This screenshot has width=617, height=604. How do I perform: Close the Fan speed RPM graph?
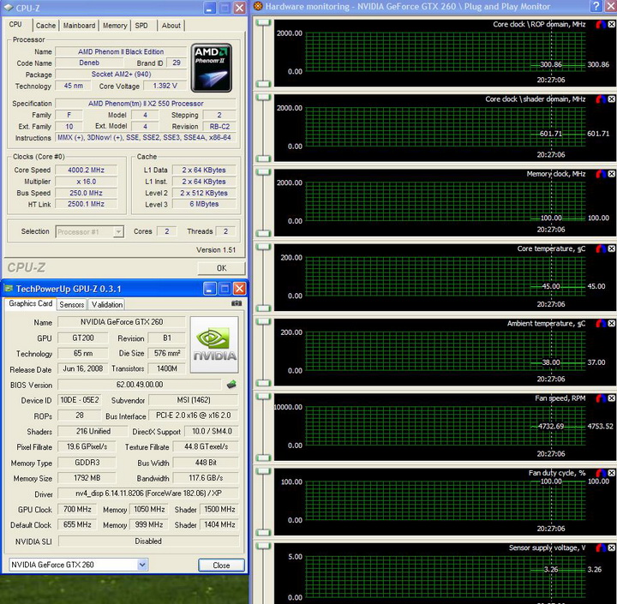click(x=612, y=398)
